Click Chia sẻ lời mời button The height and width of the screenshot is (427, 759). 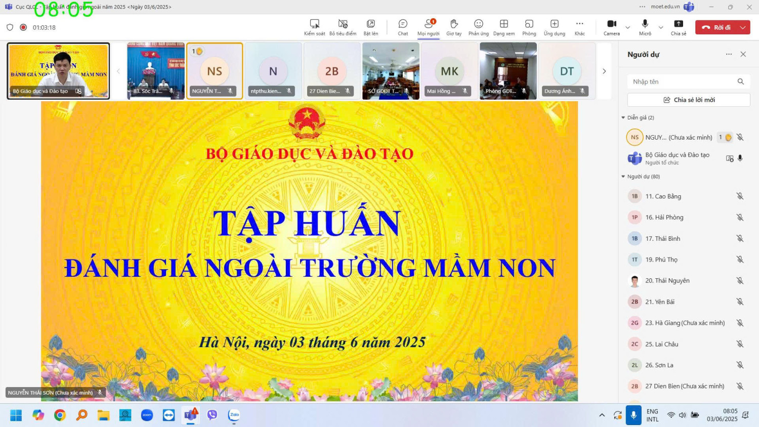coord(689,100)
